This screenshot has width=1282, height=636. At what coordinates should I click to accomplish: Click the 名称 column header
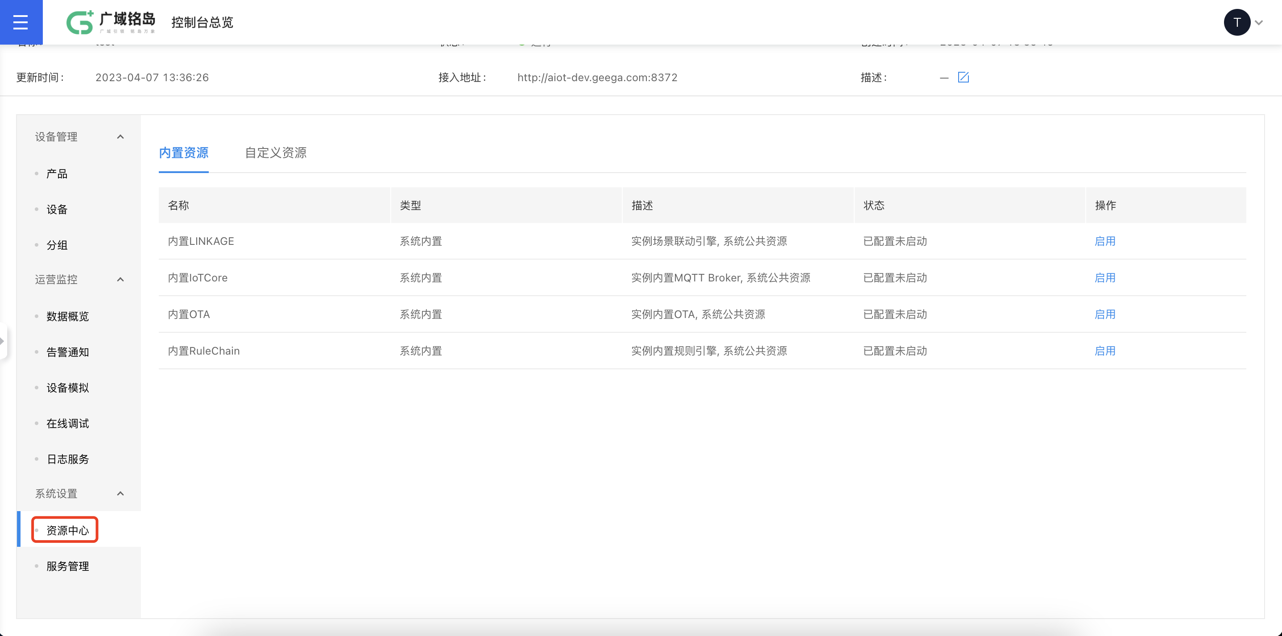pyautogui.click(x=274, y=205)
